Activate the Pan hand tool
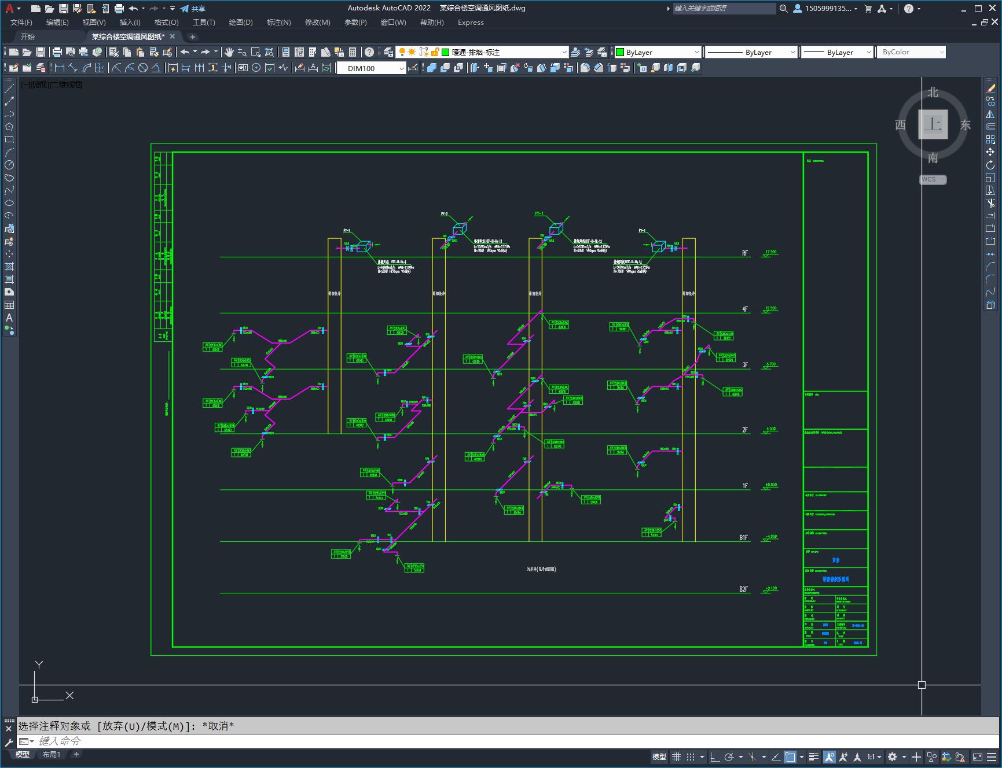The image size is (1002, 768). pyautogui.click(x=229, y=52)
